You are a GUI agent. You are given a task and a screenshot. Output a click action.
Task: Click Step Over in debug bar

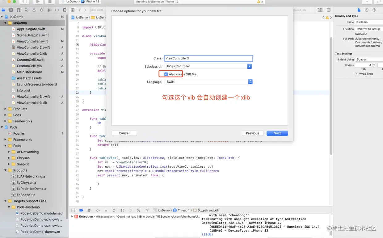[98, 210]
